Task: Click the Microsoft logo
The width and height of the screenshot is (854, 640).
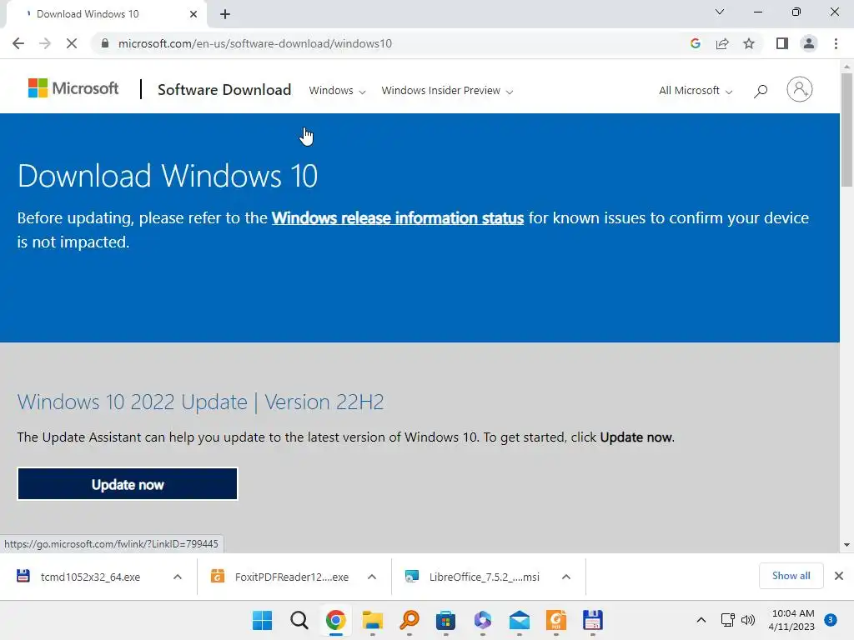Action: [x=73, y=88]
